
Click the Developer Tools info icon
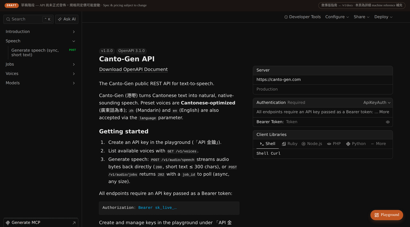click(286, 17)
